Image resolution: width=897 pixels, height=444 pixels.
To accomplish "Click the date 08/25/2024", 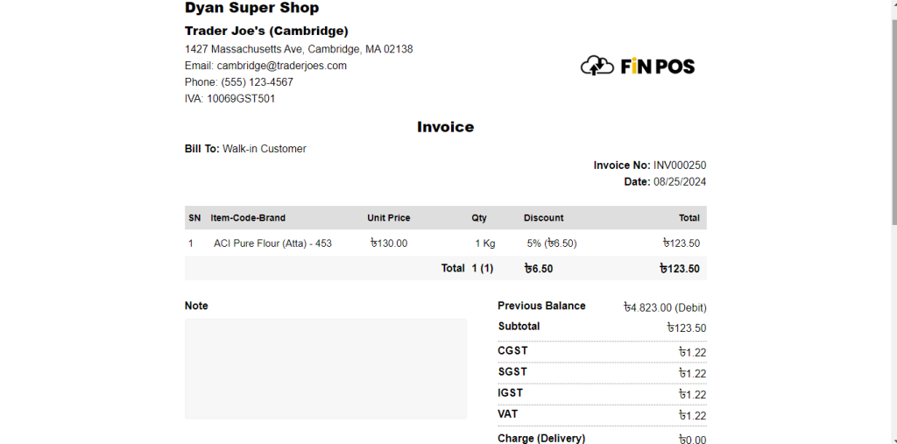I will [680, 182].
